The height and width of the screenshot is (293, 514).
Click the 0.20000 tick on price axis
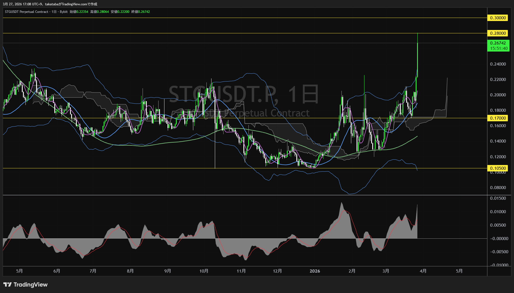tap(498, 95)
